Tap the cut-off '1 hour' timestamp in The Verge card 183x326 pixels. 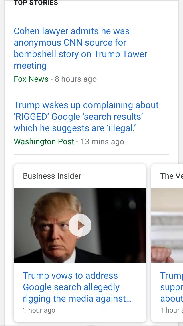click(172, 310)
